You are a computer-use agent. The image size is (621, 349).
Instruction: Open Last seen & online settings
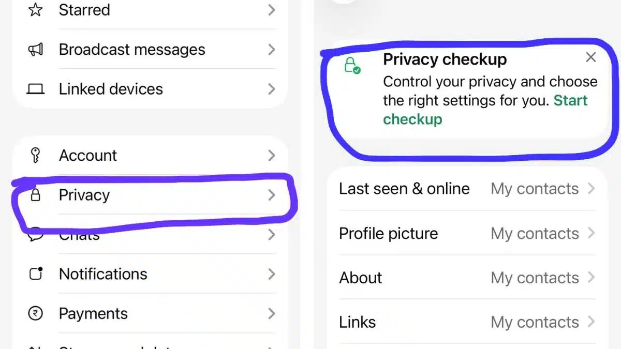pos(404,189)
